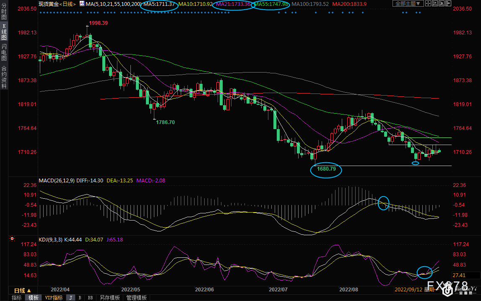Screen dimensions: 481x301
Task: Click the 管理模板 button
Action: [x=136, y=298]
